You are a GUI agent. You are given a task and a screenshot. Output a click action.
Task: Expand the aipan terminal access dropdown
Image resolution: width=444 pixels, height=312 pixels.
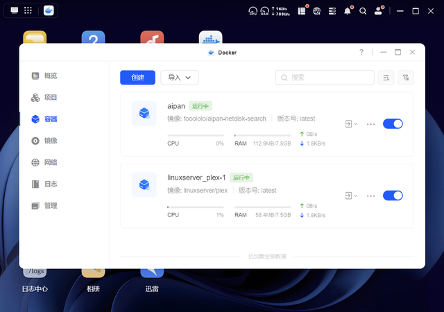point(351,124)
